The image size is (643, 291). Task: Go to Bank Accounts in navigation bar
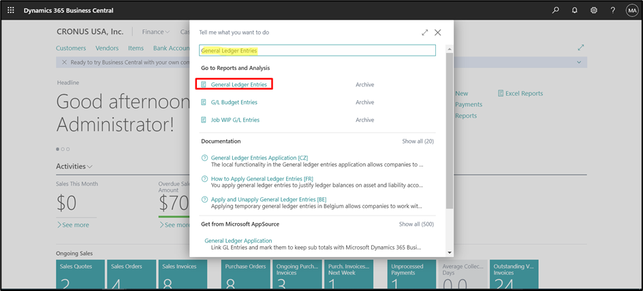click(x=172, y=48)
